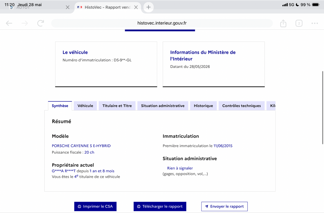Click the Le véhicule card heading
Image resolution: width=324 pixels, height=213 pixels.
point(75,52)
